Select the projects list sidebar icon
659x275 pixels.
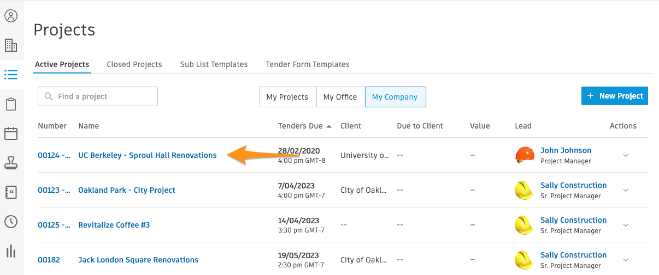click(x=11, y=75)
